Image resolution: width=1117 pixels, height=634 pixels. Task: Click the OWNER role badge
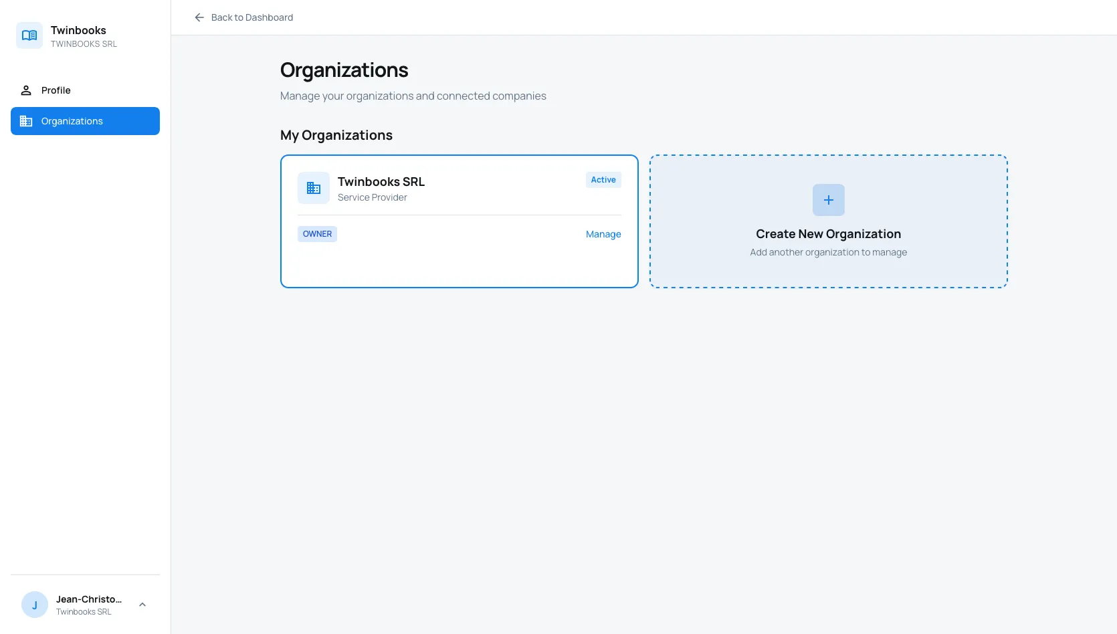pyautogui.click(x=317, y=234)
